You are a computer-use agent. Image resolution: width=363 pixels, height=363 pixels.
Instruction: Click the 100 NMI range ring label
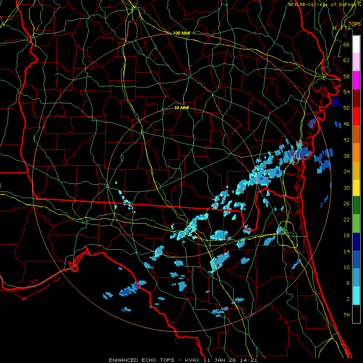(181, 33)
